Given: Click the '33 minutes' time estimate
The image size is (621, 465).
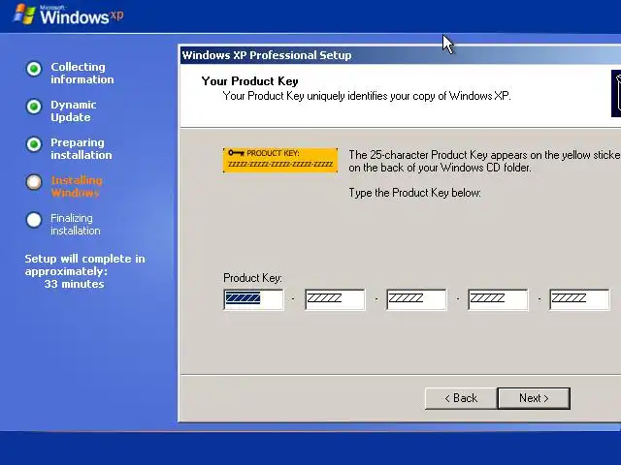Looking at the screenshot, I should tap(74, 284).
